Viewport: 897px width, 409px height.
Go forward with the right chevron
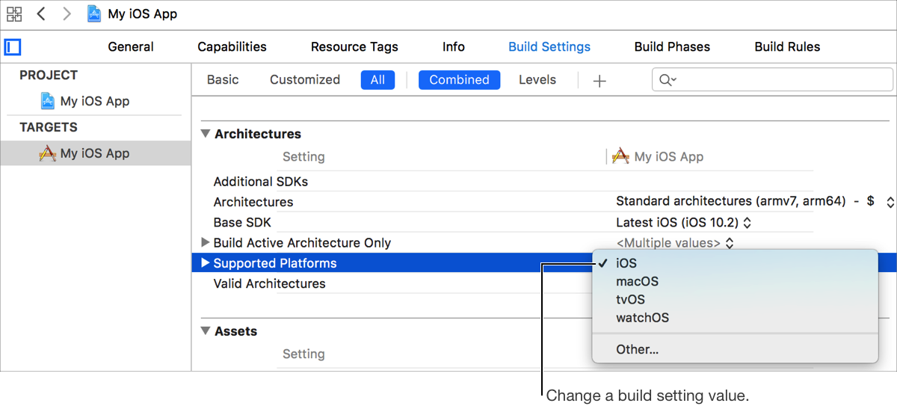coord(67,13)
